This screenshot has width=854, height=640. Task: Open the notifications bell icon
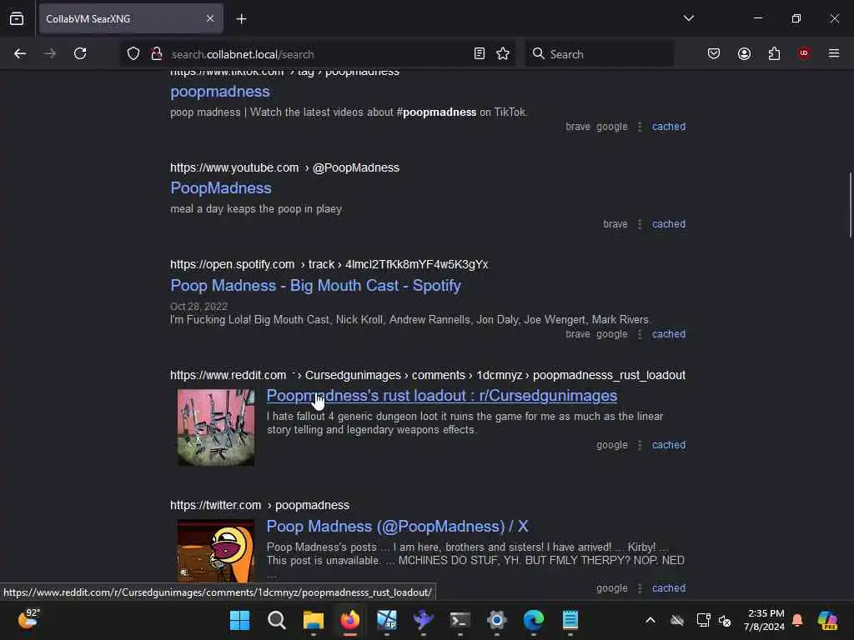797,620
